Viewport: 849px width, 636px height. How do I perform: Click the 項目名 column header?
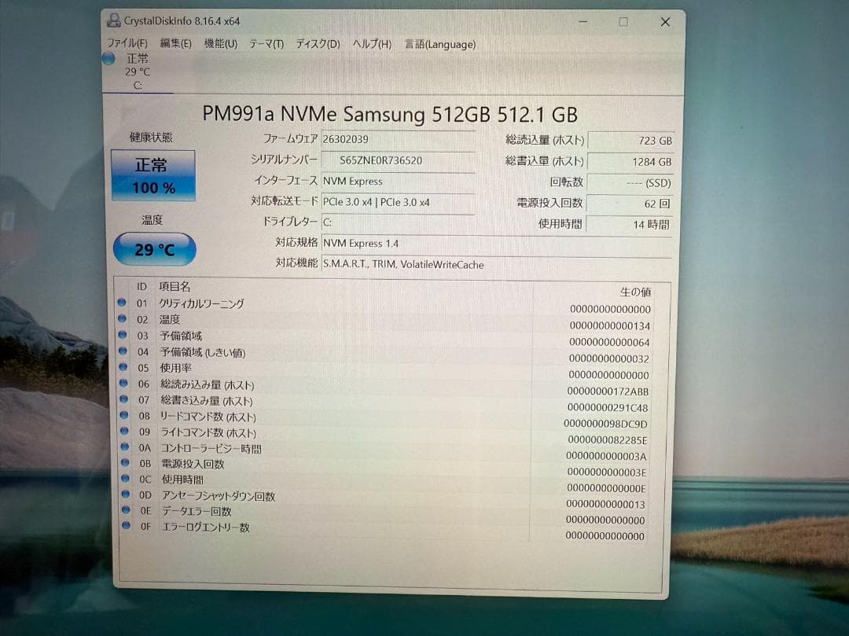(x=175, y=287)
